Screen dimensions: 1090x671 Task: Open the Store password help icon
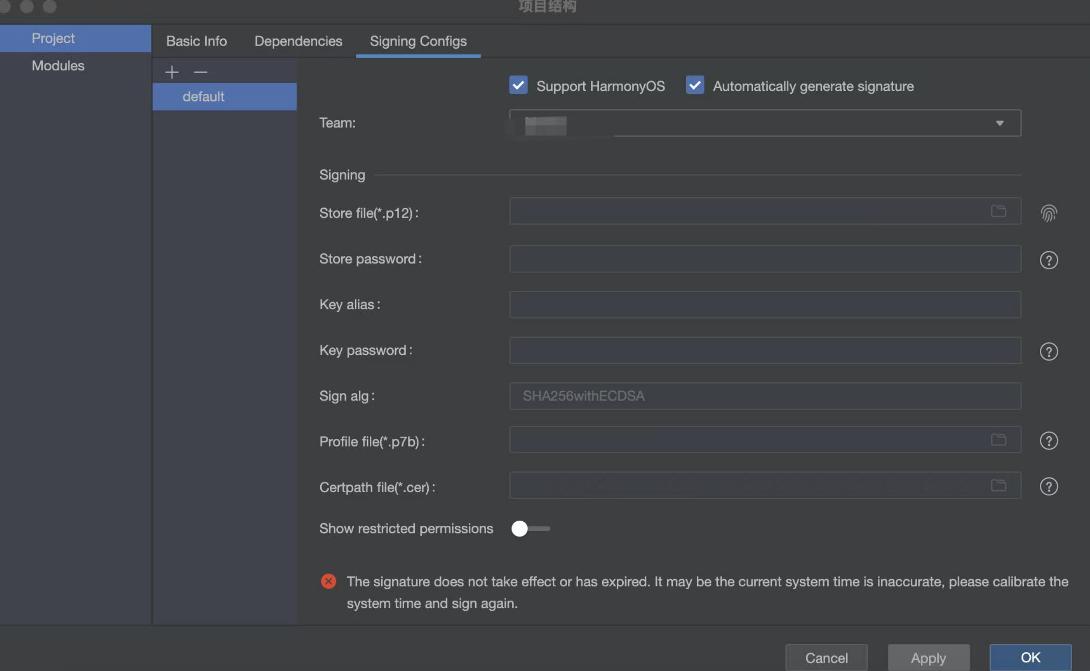click(x=1049, y=260)
